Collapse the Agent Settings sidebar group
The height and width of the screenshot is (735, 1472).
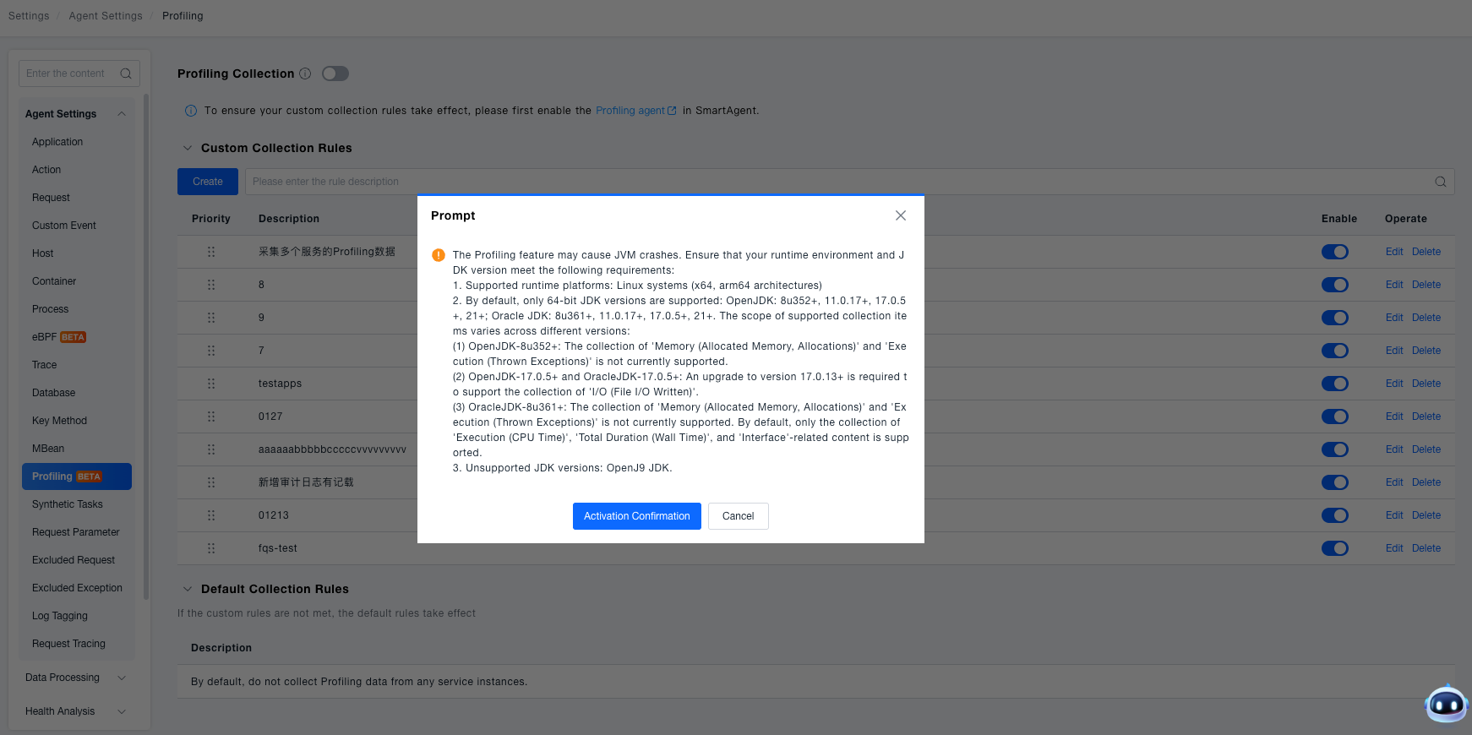coord(122,114)
